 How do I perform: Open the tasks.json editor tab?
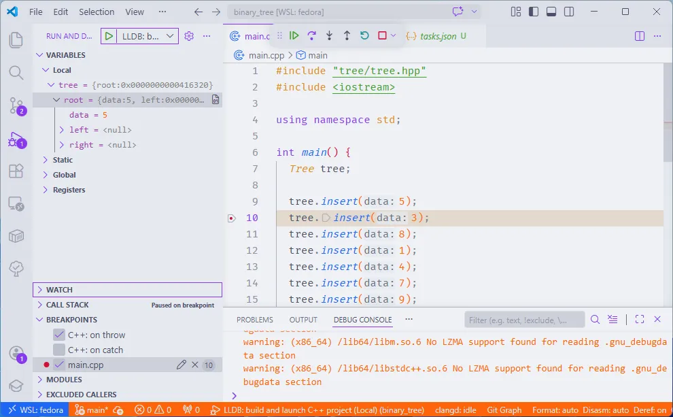(x=437, y=36)
